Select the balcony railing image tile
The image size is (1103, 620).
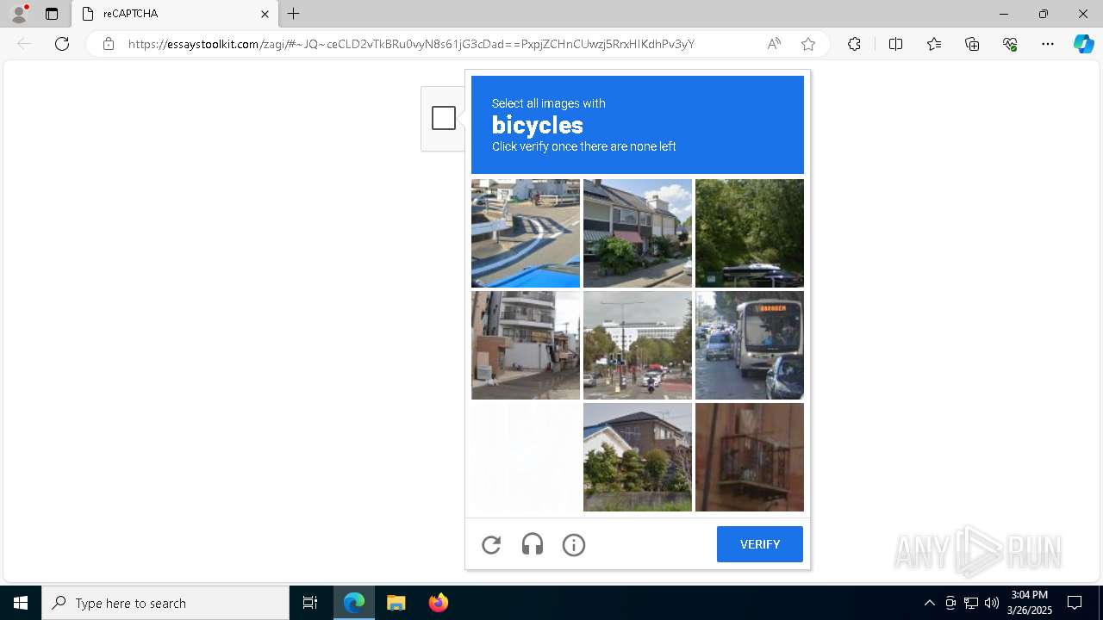pos(750,457)
